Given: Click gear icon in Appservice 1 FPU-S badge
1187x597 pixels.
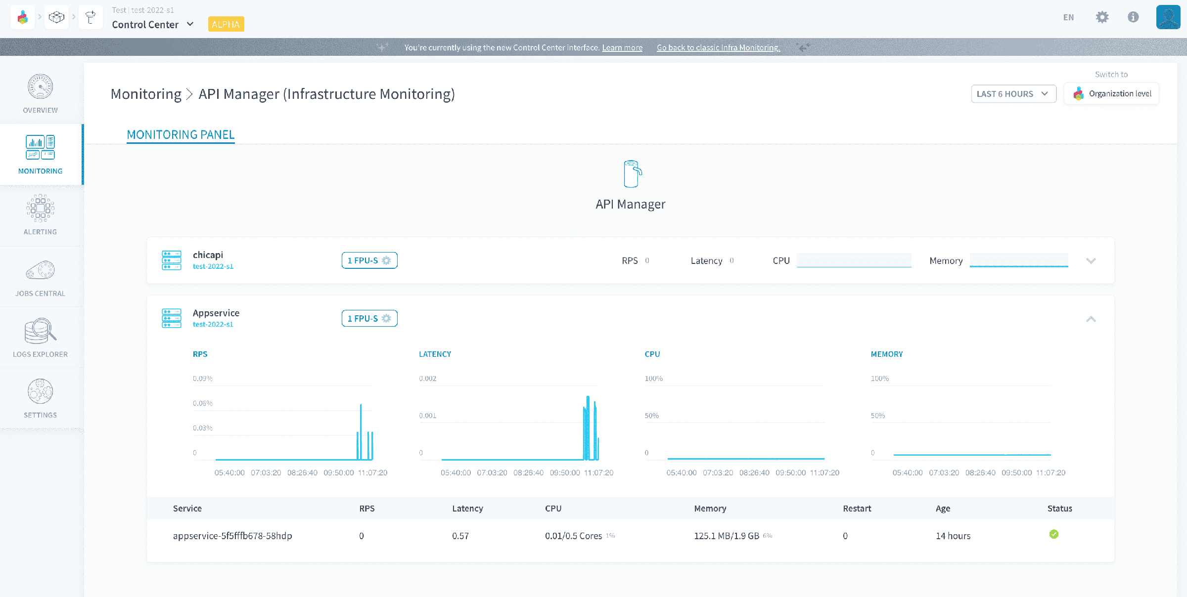Looking at the screenshot, I should (387, 318).
